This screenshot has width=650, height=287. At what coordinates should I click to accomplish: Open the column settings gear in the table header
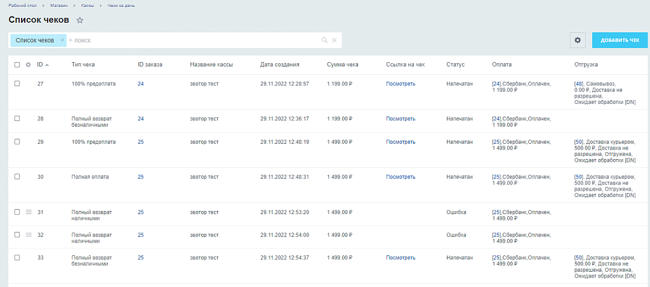pyautogui.click(x=28, y=65)
